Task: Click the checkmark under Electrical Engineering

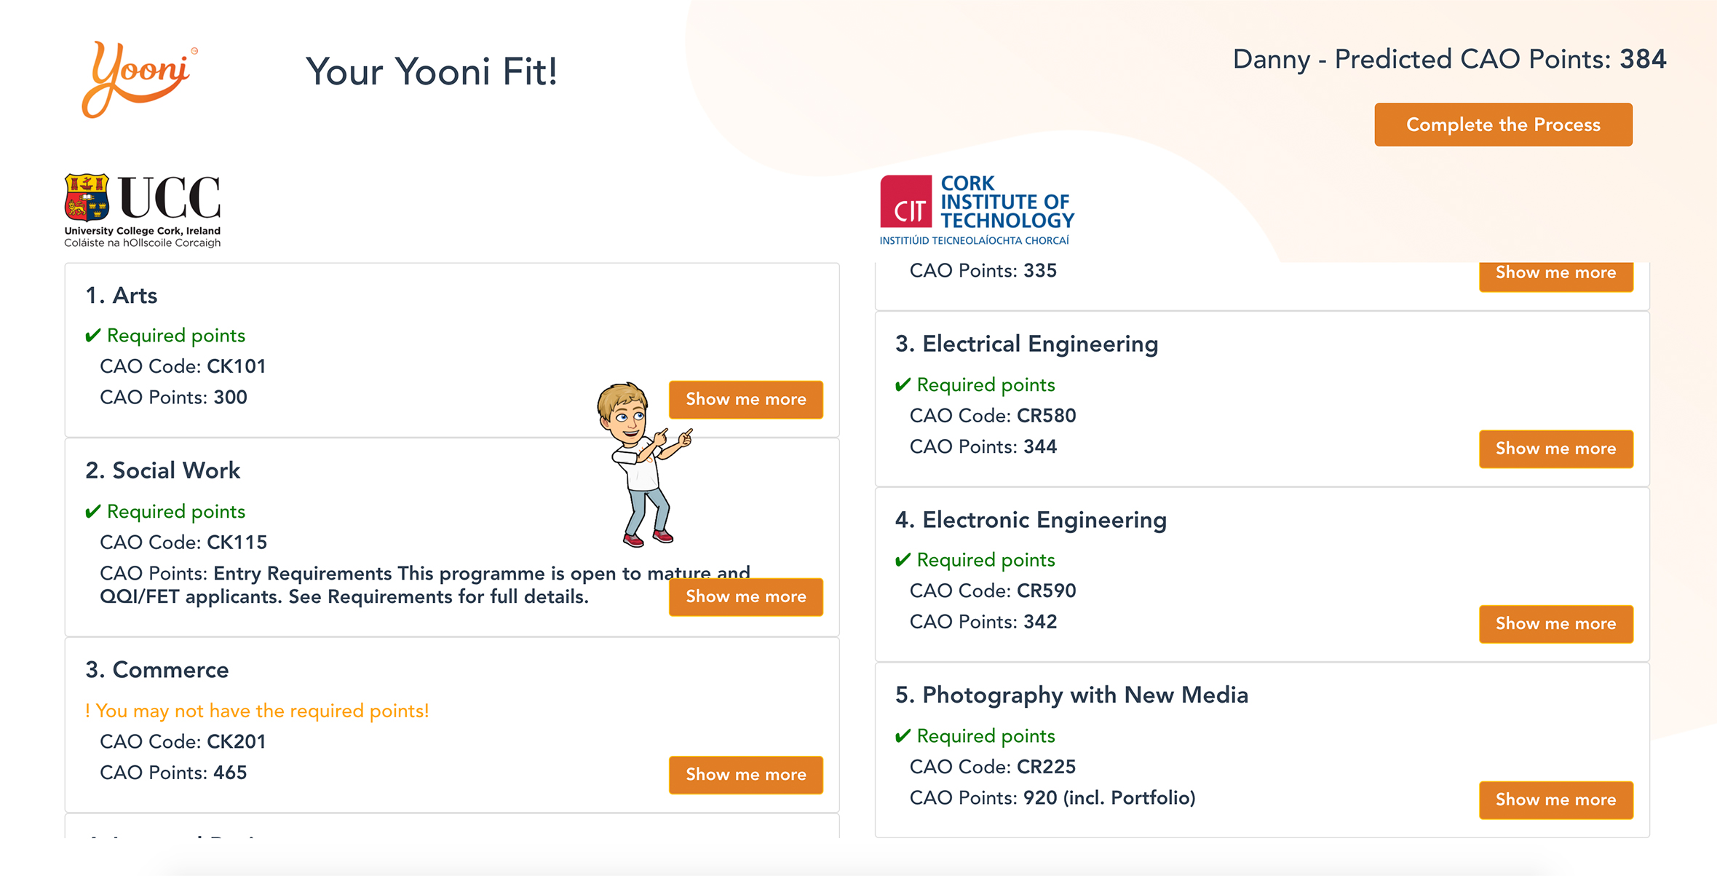Action: [x=903, y=385]
